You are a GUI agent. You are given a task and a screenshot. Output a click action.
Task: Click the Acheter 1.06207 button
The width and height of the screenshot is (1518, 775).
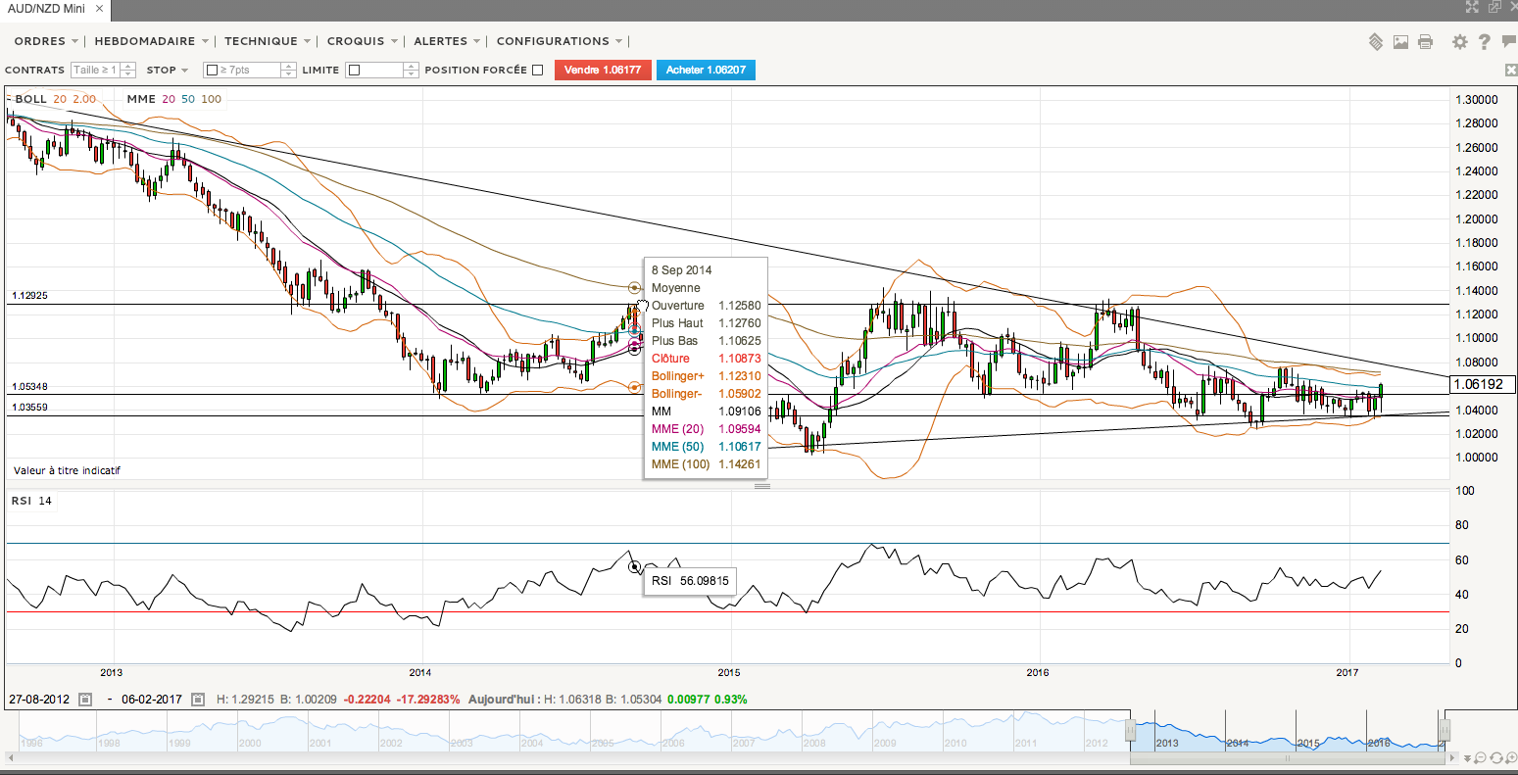point(706,70)
